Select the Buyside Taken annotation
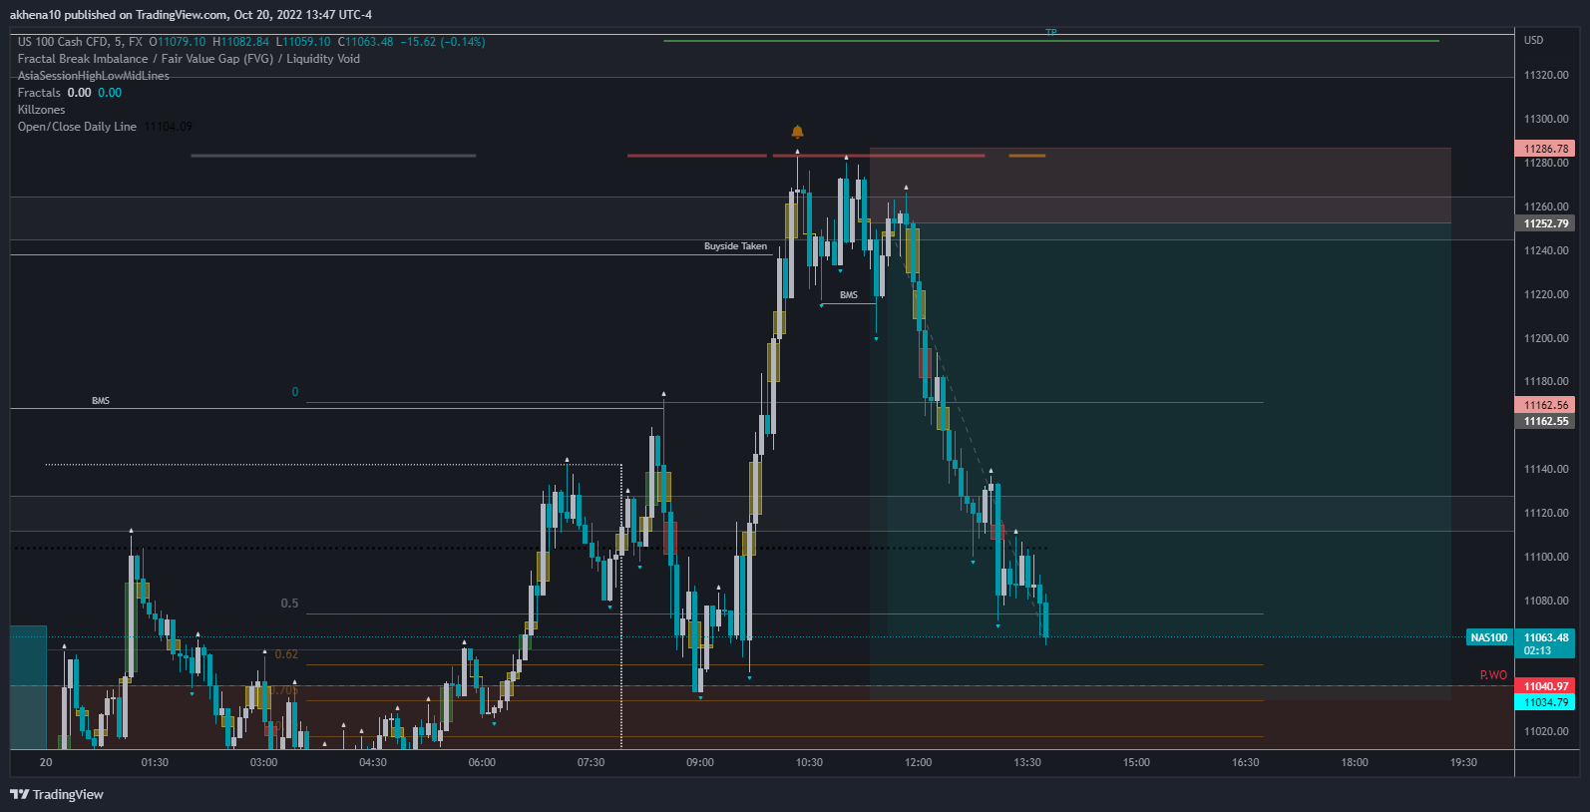This screenshot has height=812, width=1590. point(735,246)
